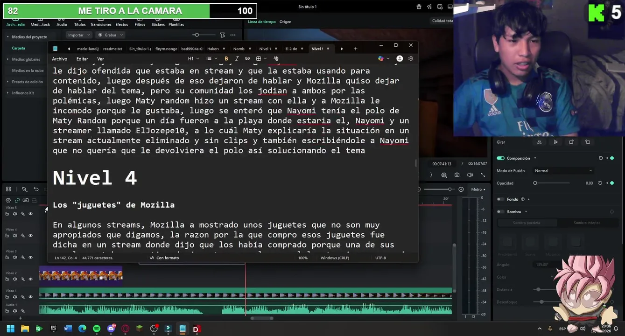Open the Metro audio meter button
Viewport: 625px width, 336px height.
(x=478, y=189)
